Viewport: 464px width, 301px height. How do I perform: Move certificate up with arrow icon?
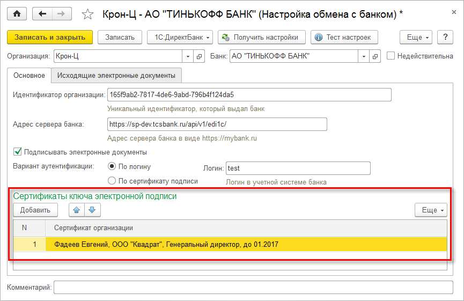click(x=76, y=210)
